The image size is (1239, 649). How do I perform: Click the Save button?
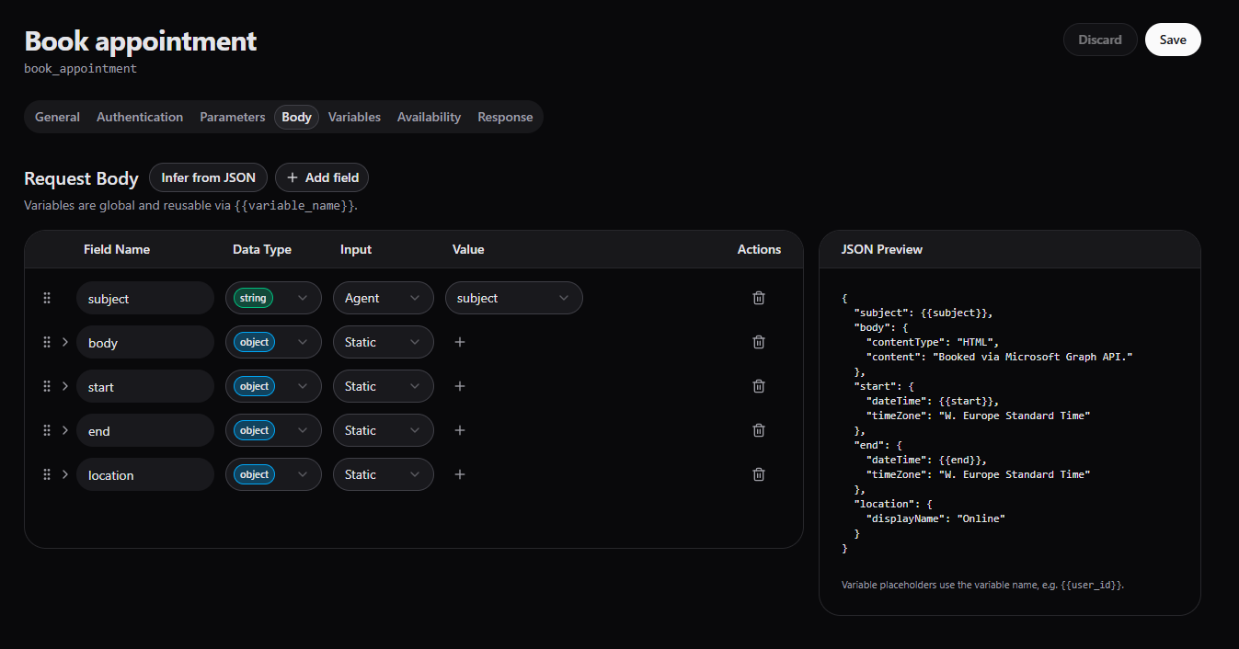[x=1172, y=40]
